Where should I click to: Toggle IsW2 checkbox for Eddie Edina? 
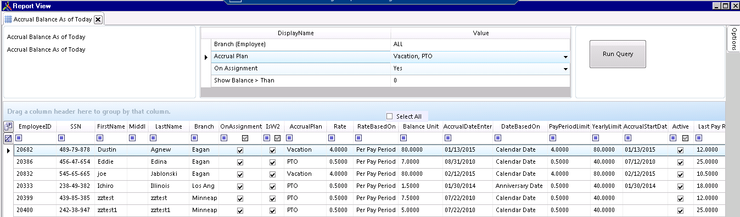click(273, 163)
